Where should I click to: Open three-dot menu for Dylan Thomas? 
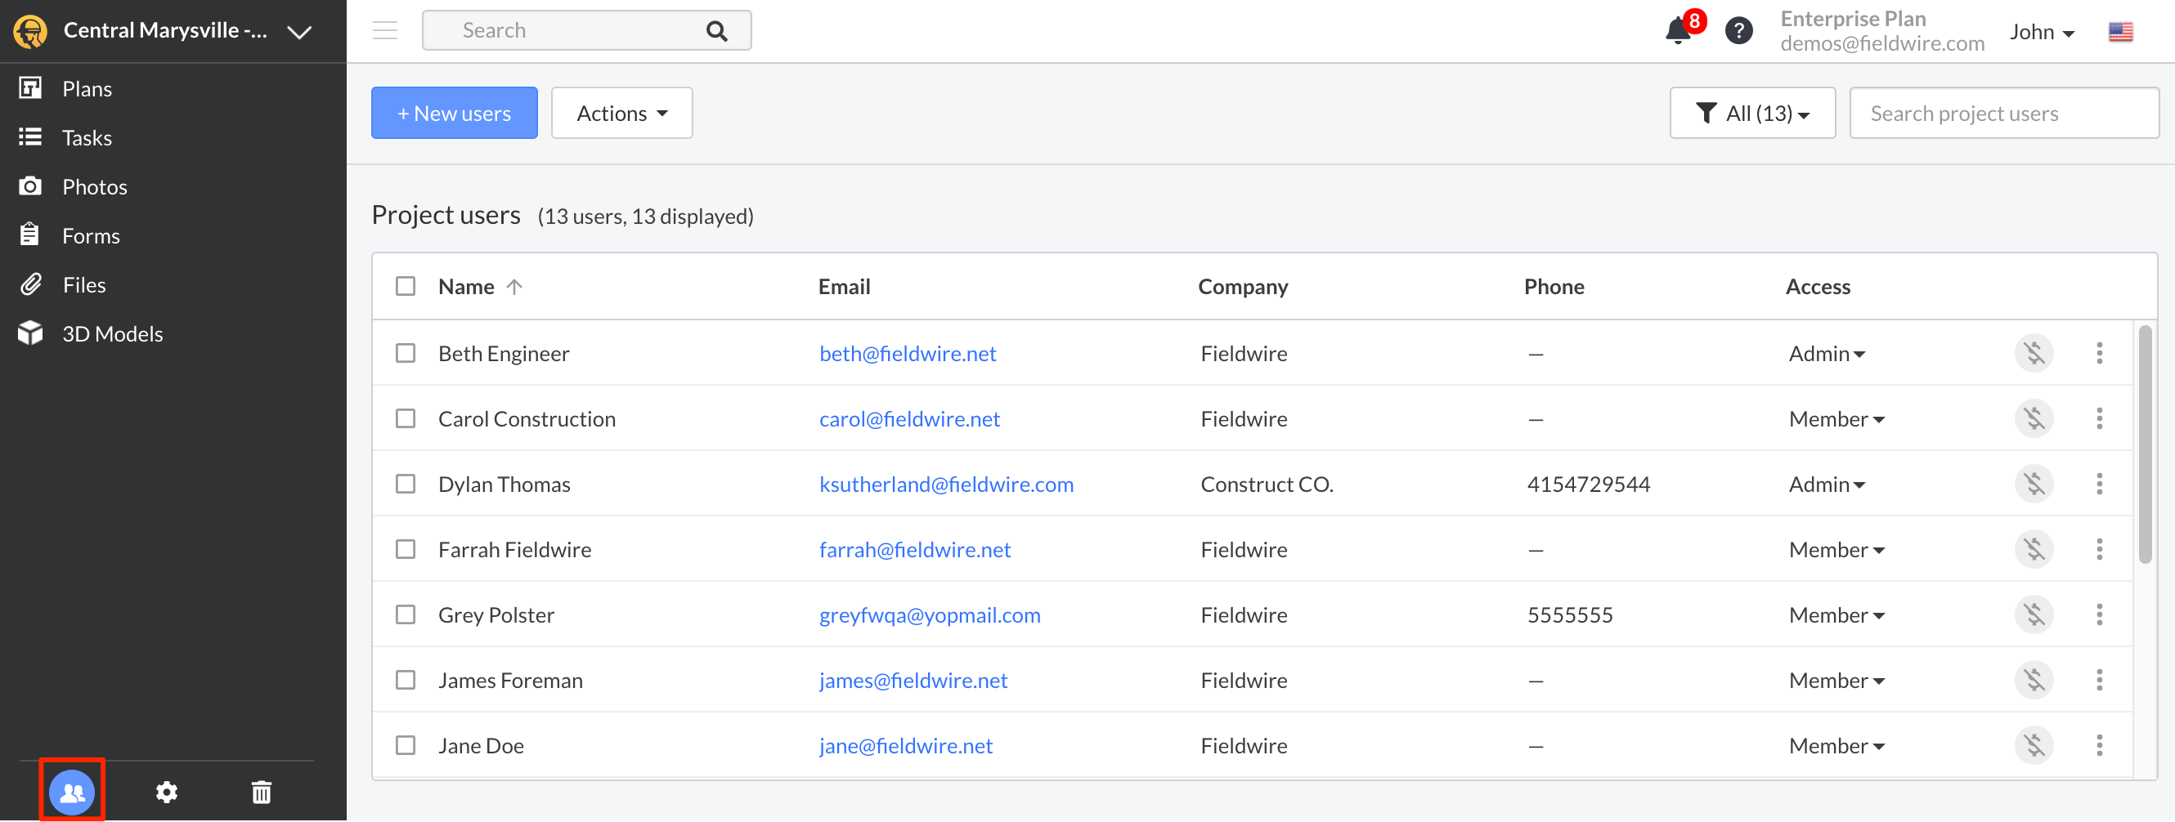tap(2099, 485)
